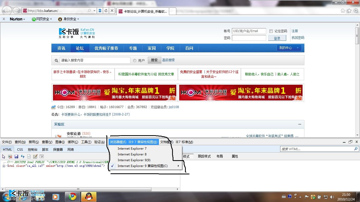
Task: Toggle the compatibility view page icon
Action: pyautogui.click(x=100, y=11)
